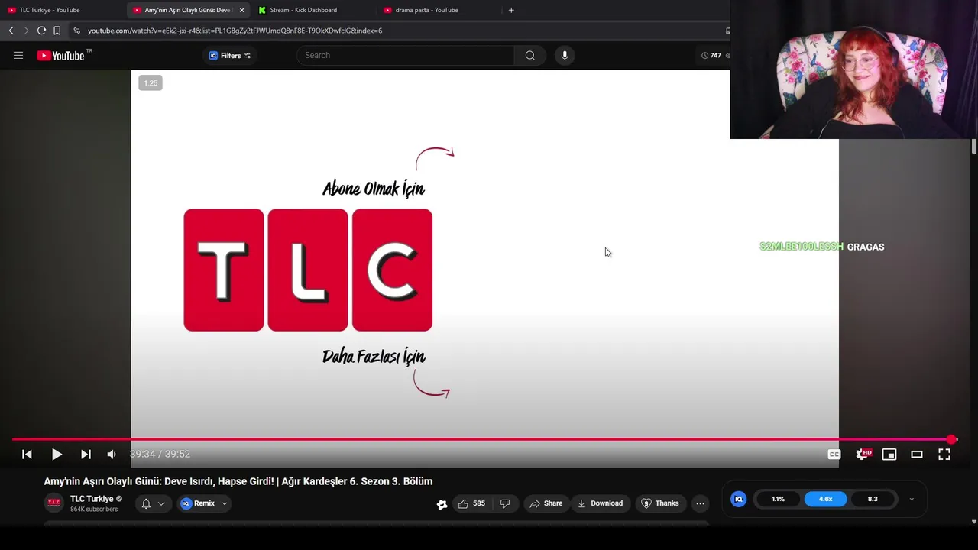Image resolution: width=978 pixels, height=550 pixels.
Task: Select the 4.6x stat pill
Action: coord(825,499)
